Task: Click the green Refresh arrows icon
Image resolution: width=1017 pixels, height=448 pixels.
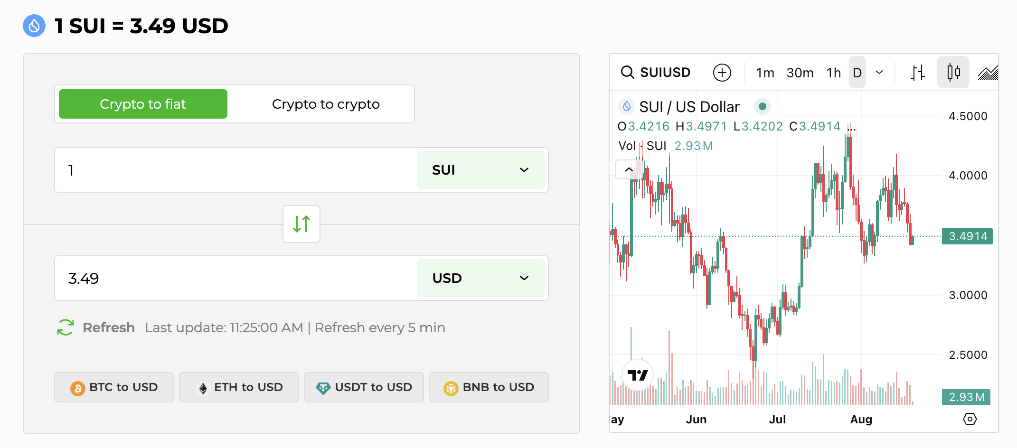Action: pos(65,327)
